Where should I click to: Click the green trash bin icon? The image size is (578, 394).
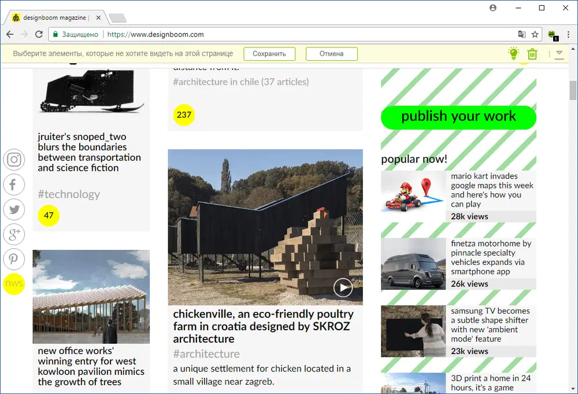(x=532, y=54)
